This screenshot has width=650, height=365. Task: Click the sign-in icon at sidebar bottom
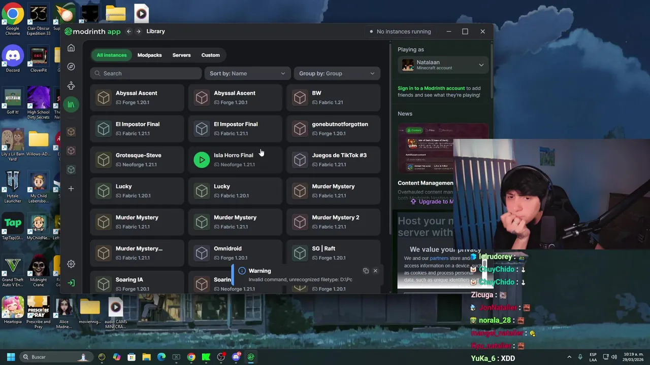[x=71, y=283]
